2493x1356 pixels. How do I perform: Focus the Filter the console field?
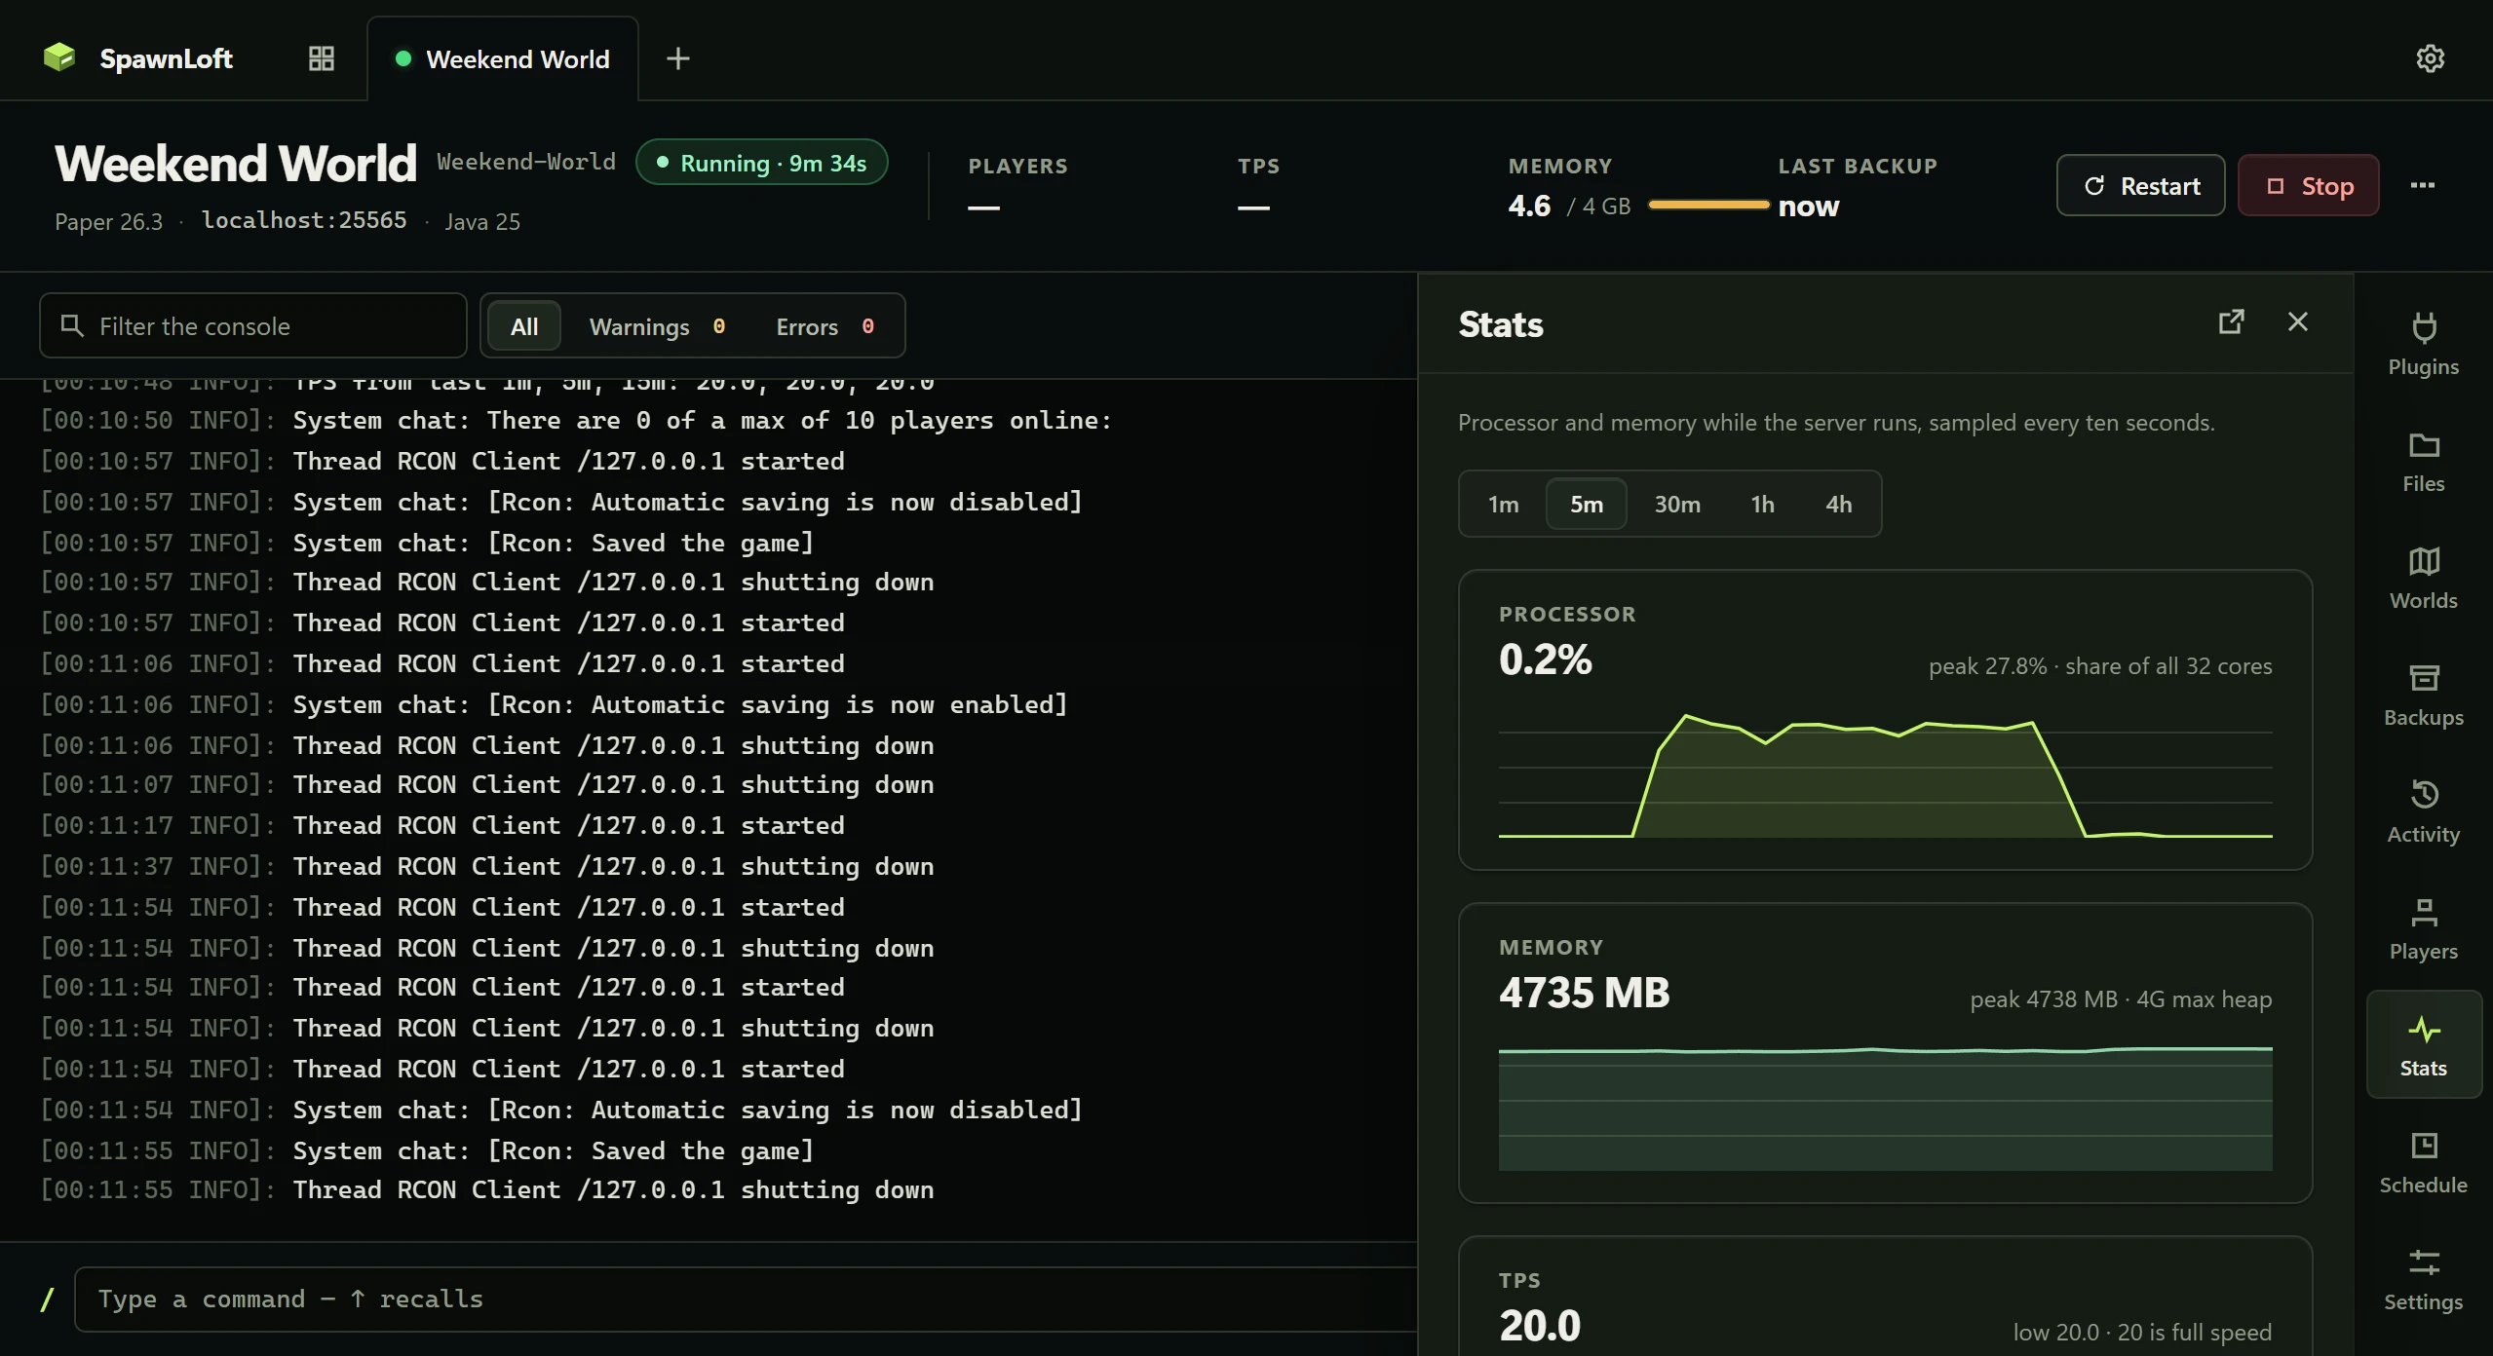point(253,325)
